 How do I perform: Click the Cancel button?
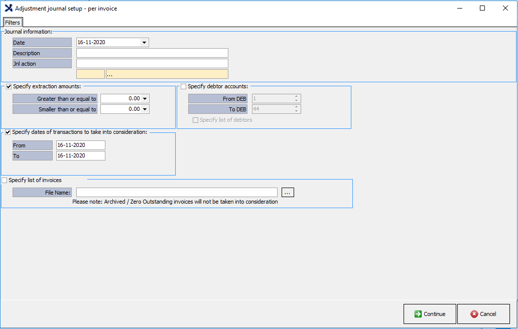pyautogui.click(x=483, y=314)
